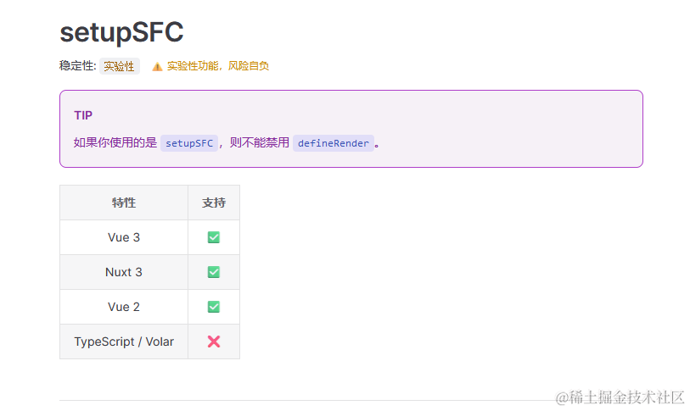Click the 实验性功能,风险自负 warning text
Image resolution: width=690 pixels, height=411 pixels.
point(218,66)
